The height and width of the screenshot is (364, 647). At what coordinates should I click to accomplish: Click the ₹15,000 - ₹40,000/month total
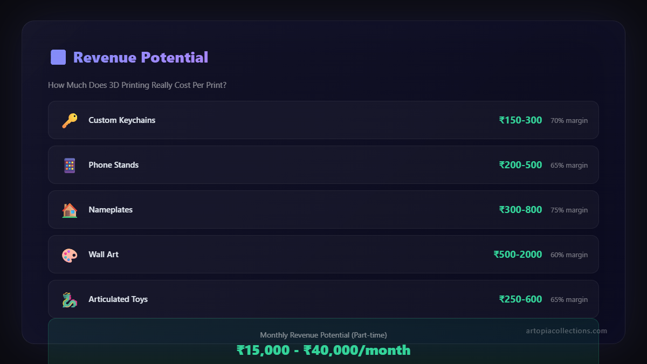323,351
